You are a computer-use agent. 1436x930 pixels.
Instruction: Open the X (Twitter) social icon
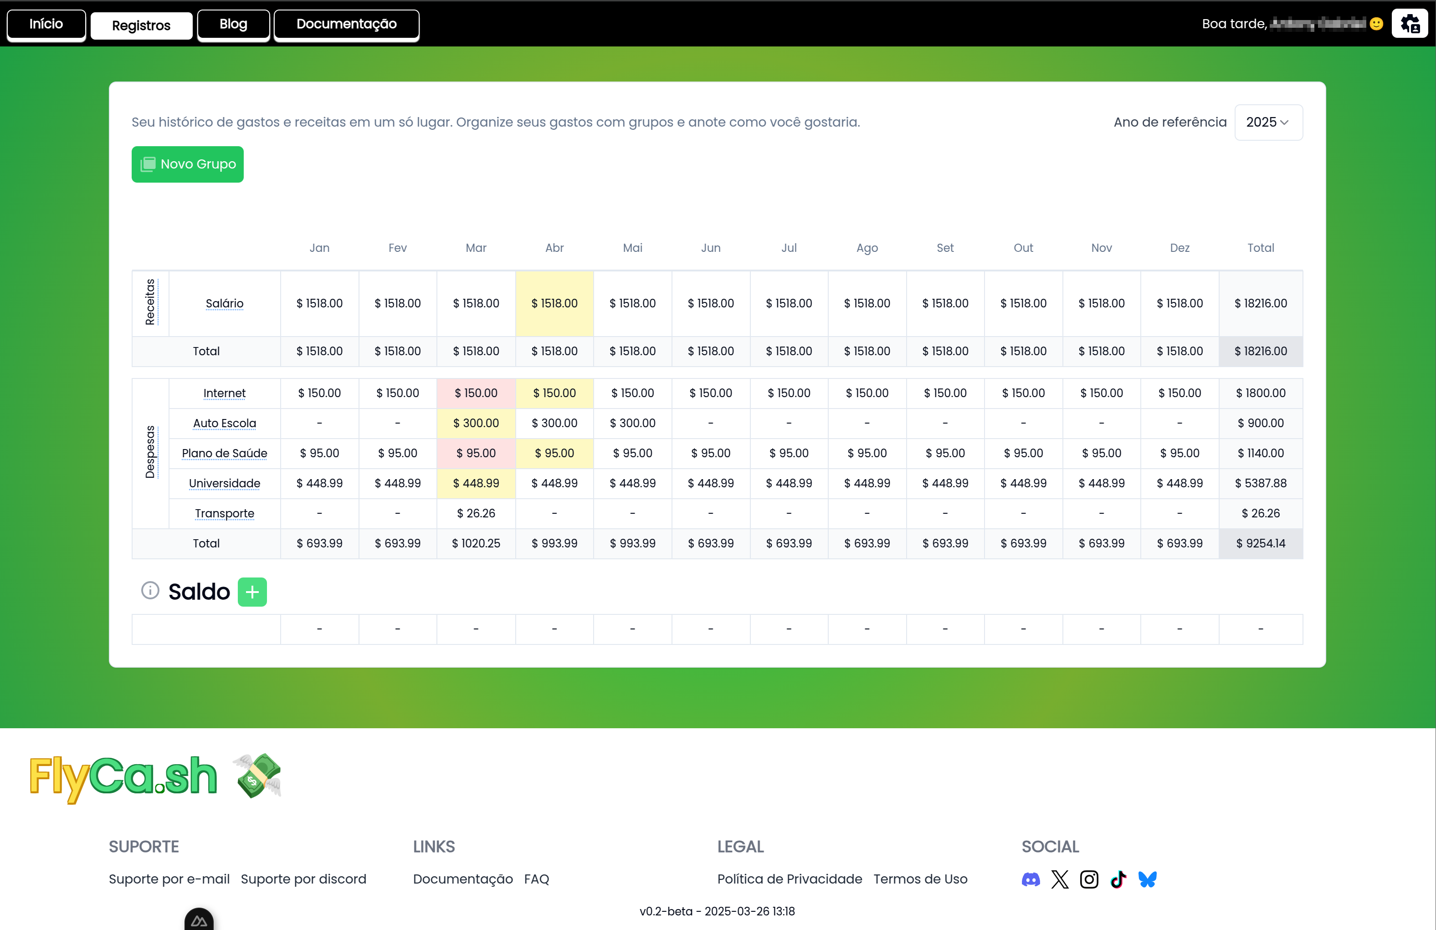tap(1060, 879)
